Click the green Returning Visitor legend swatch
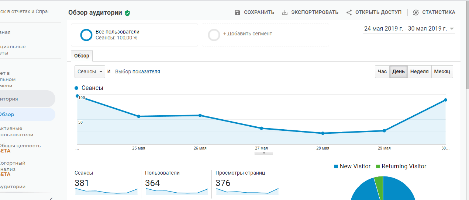469x200 pixels. (x=377, y=166)
